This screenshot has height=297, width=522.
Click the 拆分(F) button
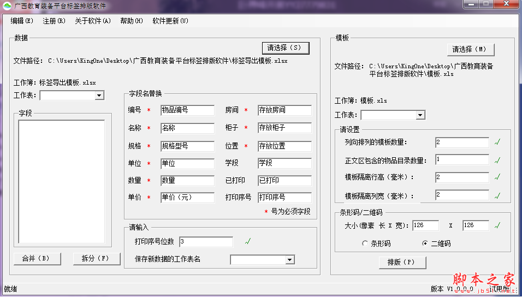click(97, 258)
